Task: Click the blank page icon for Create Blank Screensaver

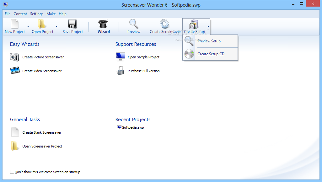Action: tap(15, 132)
